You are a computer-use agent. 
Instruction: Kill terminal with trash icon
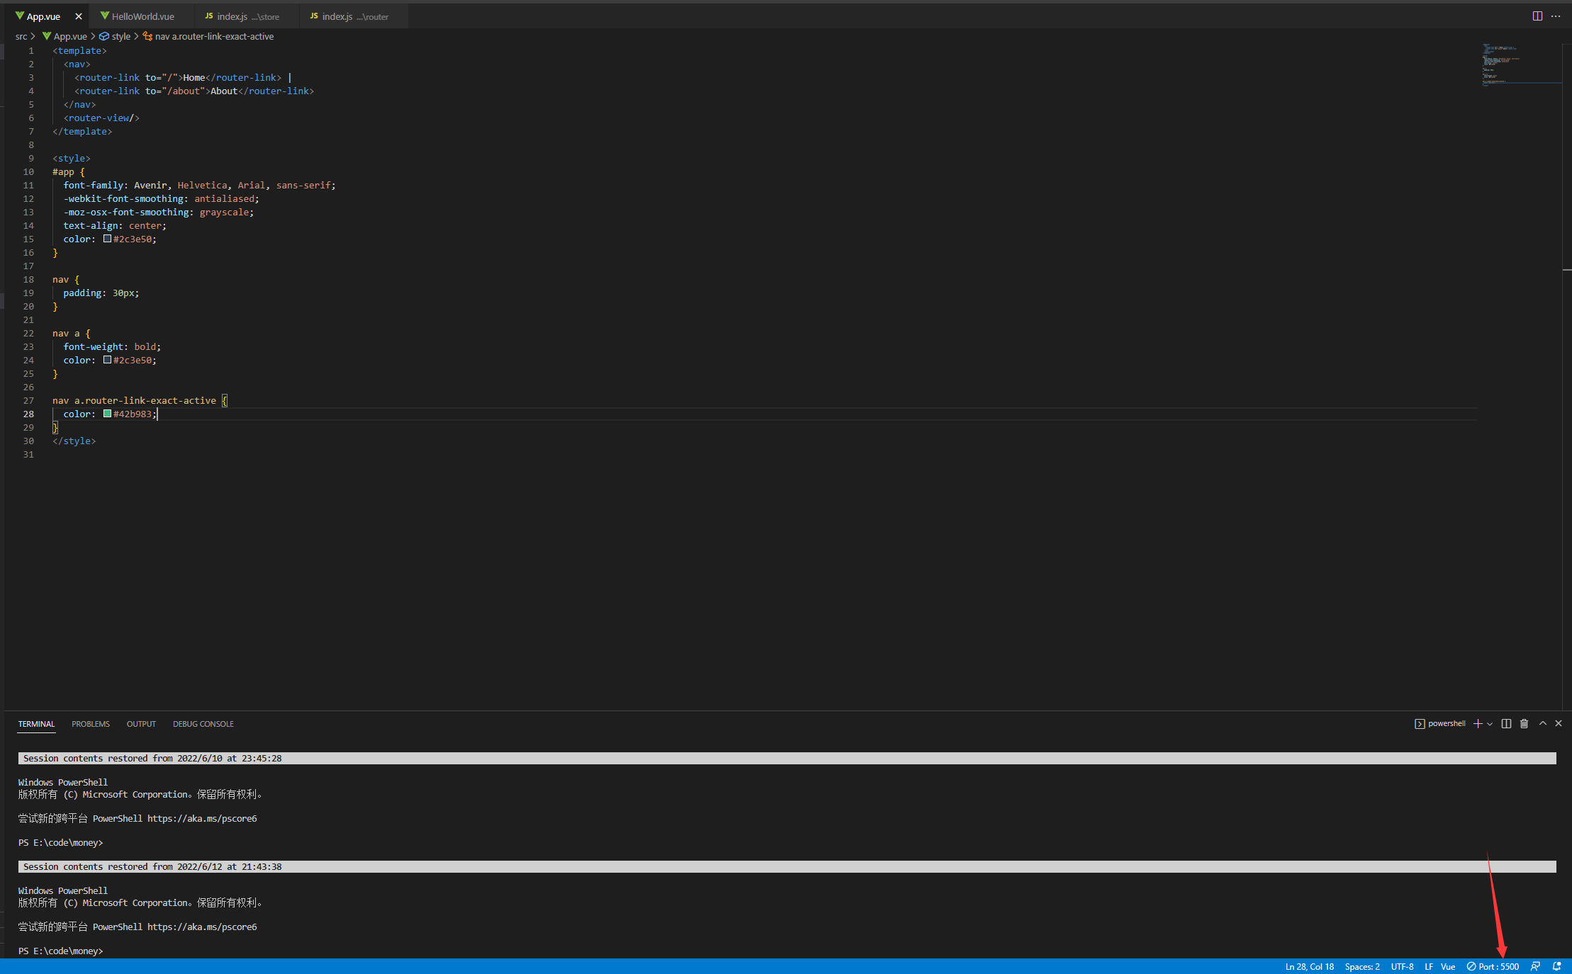pos(1524,723)
